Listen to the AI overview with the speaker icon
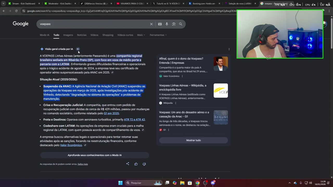The image size is (333, 187). 78,49
